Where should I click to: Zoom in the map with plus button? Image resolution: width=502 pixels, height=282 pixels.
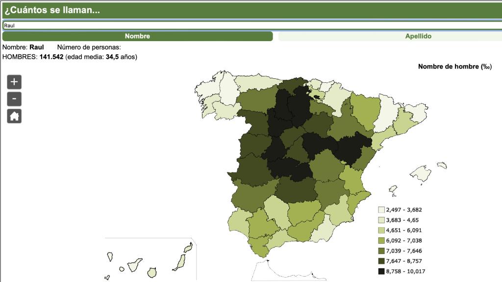[14, 82]
